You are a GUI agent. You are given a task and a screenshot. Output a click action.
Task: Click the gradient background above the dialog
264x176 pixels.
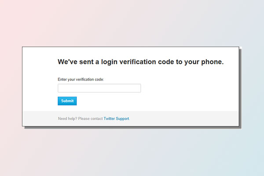coord(132,22)
